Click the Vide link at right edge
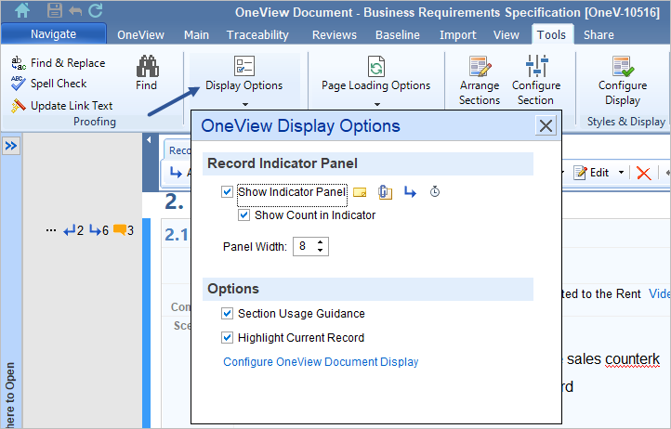This screenshot has height=429, width=671. (x=660, y=293)
